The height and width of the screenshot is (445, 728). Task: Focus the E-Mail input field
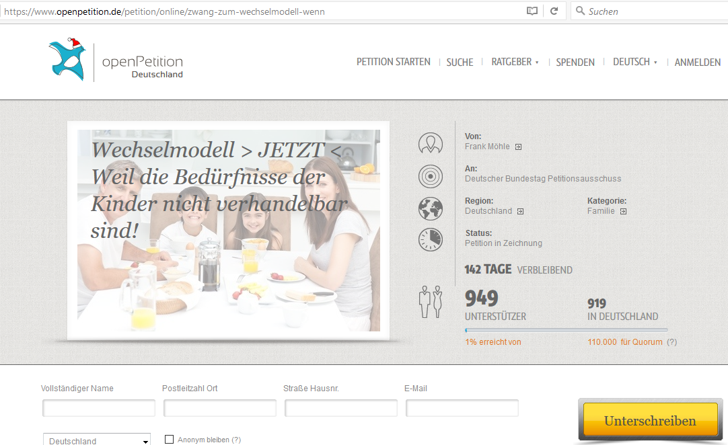pos(462,408)
